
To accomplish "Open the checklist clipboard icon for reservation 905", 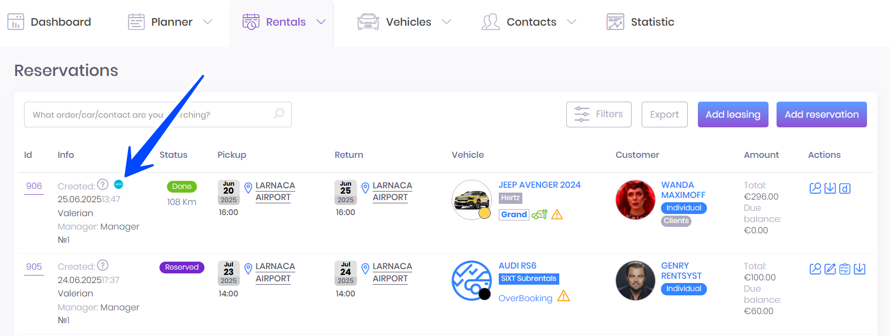I will 845,269.
